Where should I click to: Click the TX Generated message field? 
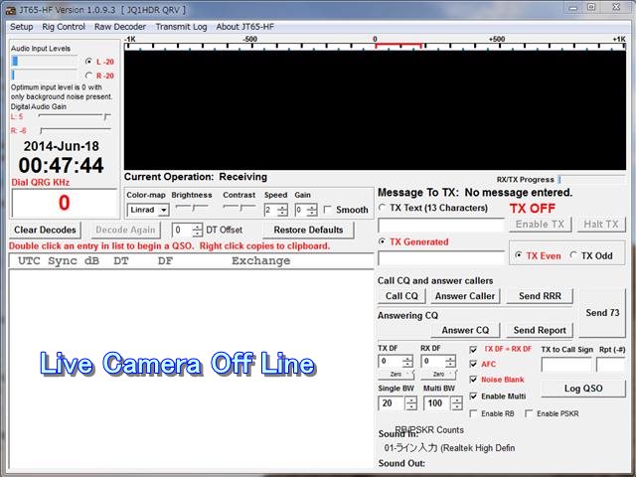coord(441,258)
